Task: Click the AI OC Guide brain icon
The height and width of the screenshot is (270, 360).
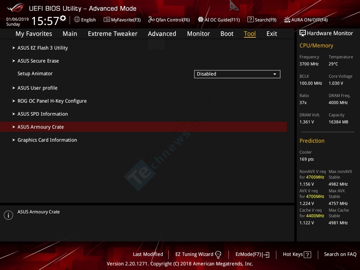Action: pos(200,20)
